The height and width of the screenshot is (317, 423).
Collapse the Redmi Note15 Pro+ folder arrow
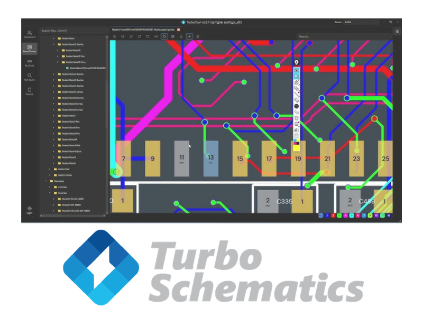tap(58, 62)
